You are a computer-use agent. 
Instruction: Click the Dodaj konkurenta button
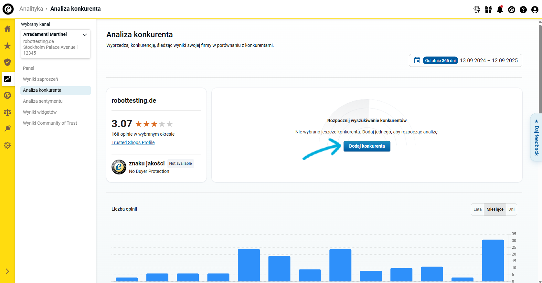click(367, 146)
